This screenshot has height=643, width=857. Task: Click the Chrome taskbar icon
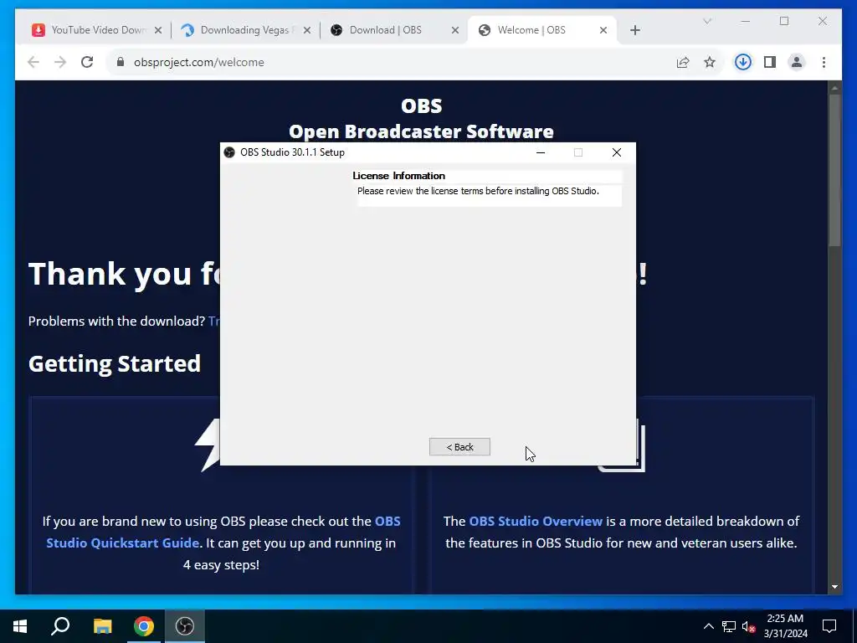pyautogui.click(x=144, y=626)
